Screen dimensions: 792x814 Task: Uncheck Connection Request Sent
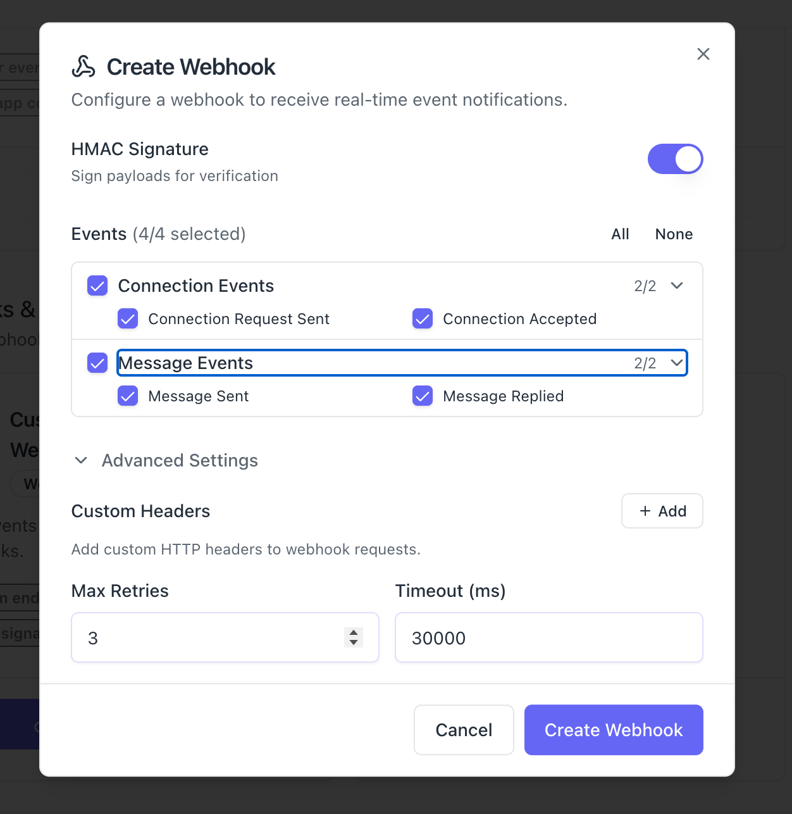pyautogui.click(x=128, y=319)
